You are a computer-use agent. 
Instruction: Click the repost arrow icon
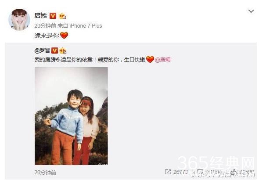tap(168, 172)
